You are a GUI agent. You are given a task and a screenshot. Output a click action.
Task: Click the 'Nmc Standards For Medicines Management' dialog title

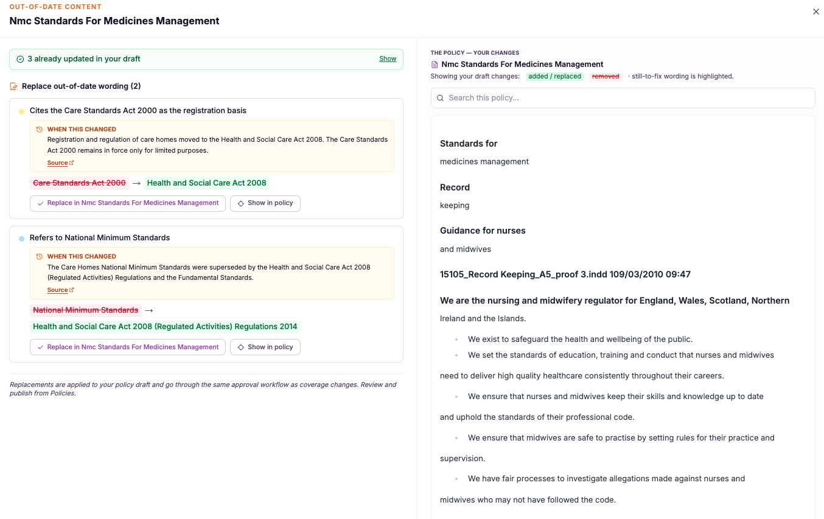(x=114, y=21)
